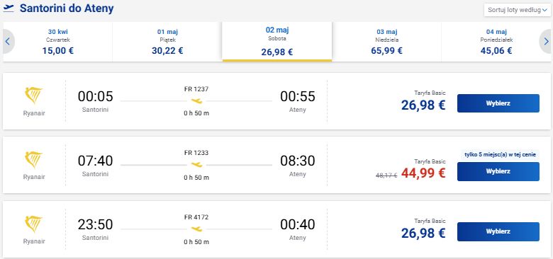Choose Wybierz for the 00:05 flight
553x259 pixels.
coord(498,103)
